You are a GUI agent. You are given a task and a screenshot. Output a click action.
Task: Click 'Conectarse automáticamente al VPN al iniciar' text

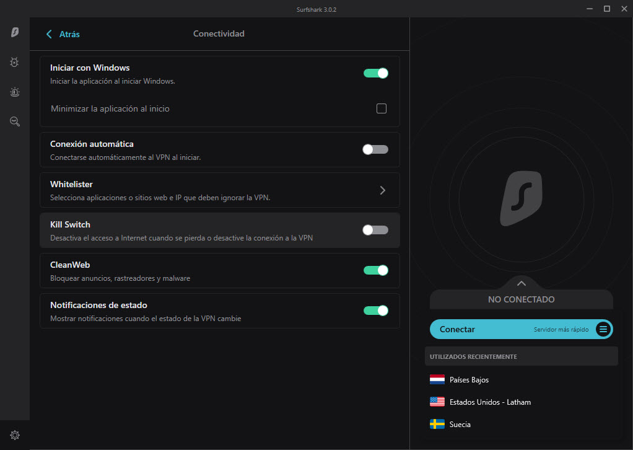click(125, 157)
